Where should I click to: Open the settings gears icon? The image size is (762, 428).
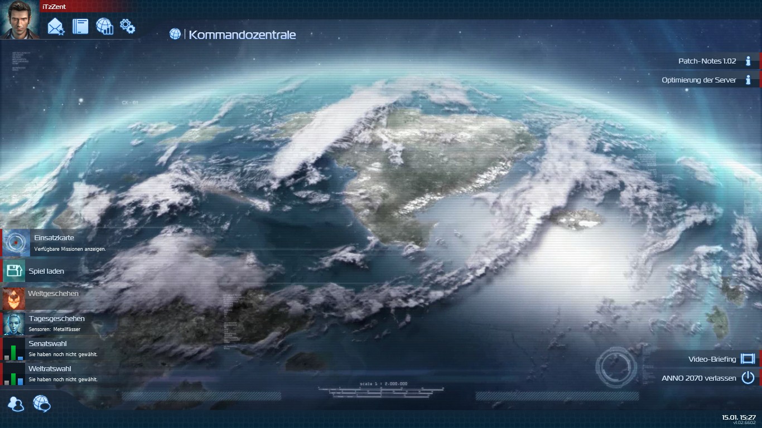tap(128, 26)
